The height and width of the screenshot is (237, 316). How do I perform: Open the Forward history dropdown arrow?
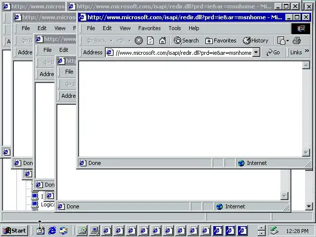click(130, 41)
